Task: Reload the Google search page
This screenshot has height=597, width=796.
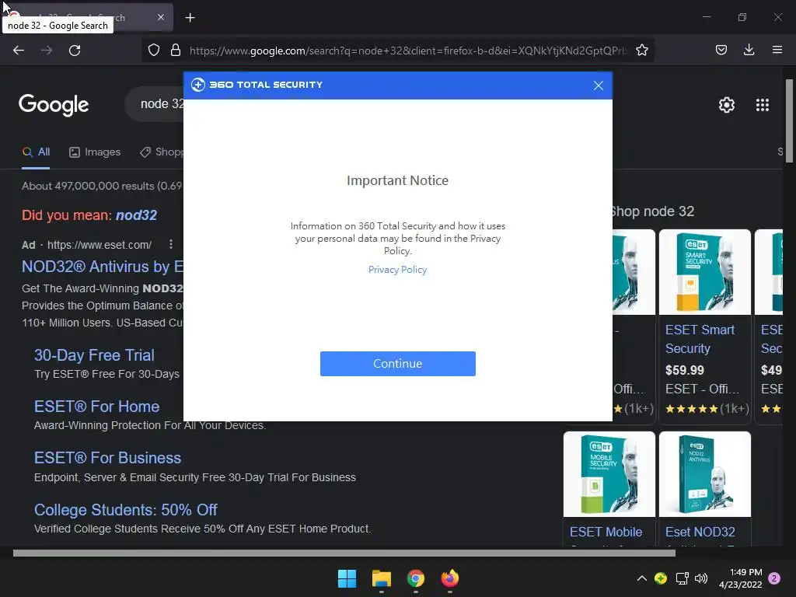Action: tap(75, 51)
